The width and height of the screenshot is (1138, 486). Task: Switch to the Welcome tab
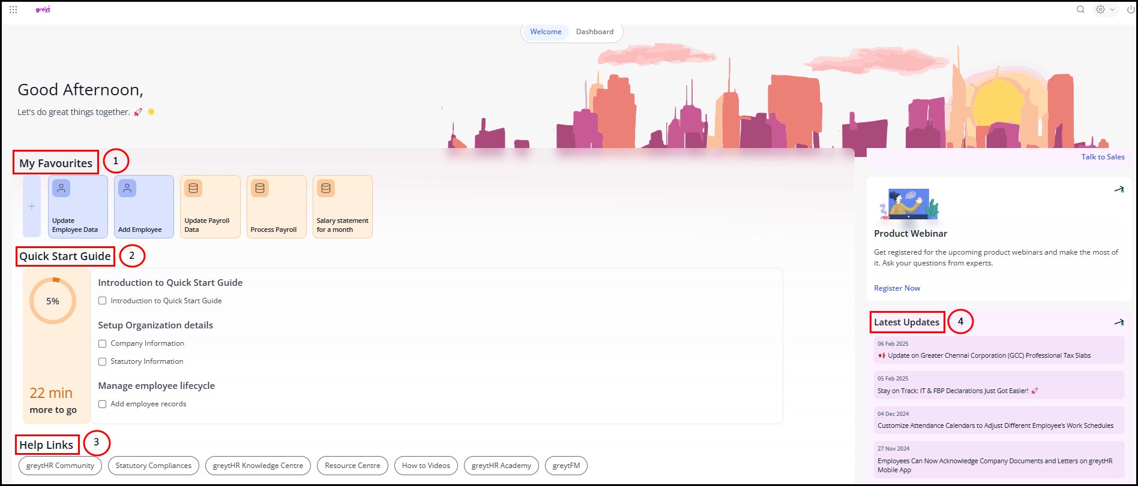546,32
